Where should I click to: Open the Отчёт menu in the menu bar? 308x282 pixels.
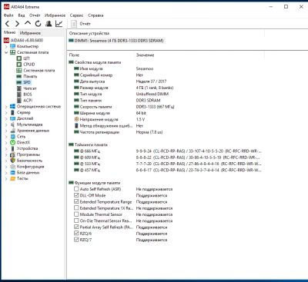coord(35,15)
